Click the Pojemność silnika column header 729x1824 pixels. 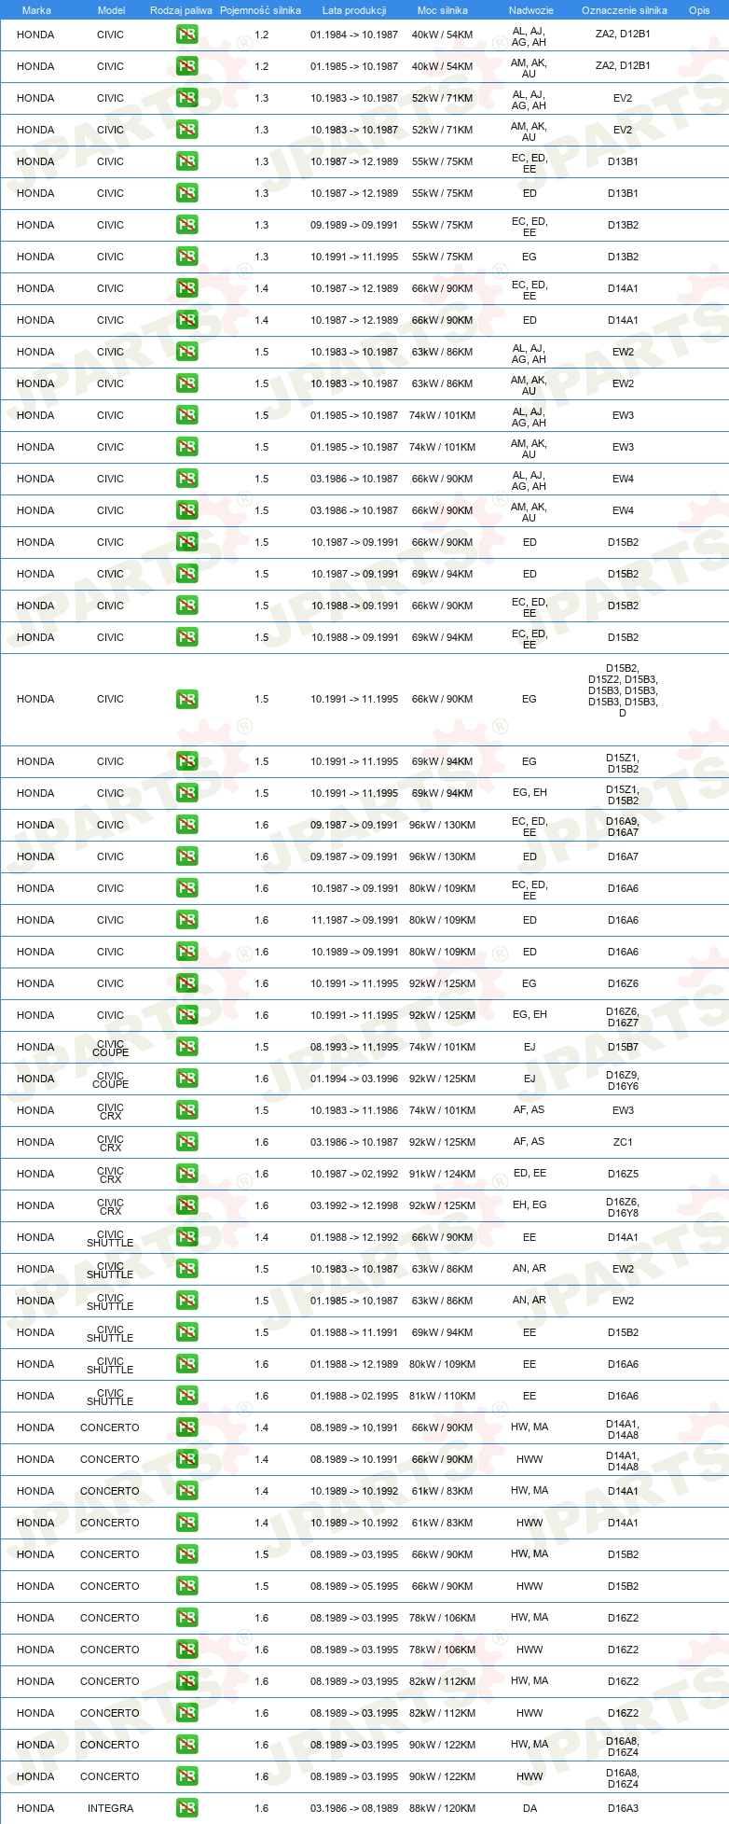(x=260, y=10)
